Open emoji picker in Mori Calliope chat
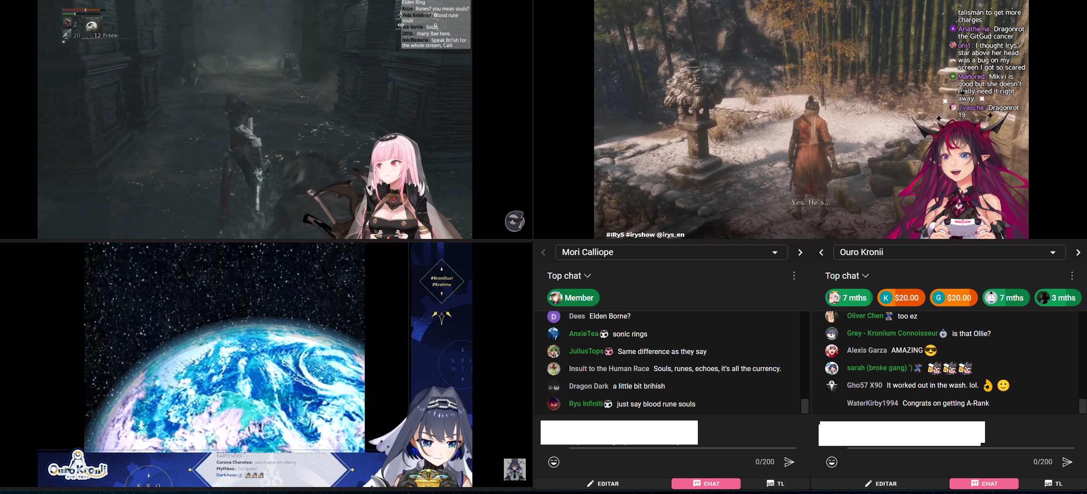The height and width of the screenshot is (494, 1087). click(x=554, y=462)
